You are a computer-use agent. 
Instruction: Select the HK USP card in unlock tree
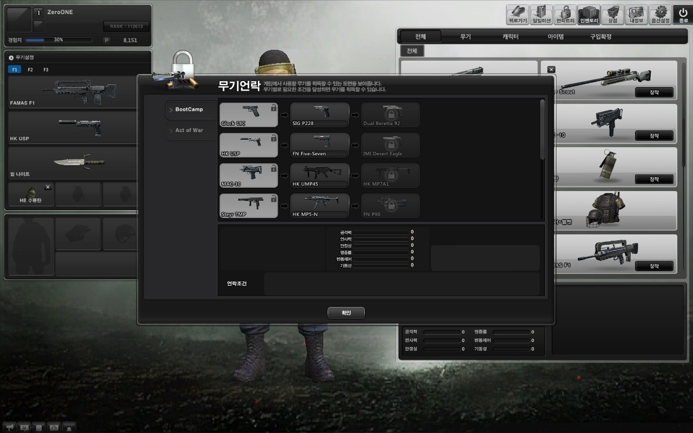249,145
